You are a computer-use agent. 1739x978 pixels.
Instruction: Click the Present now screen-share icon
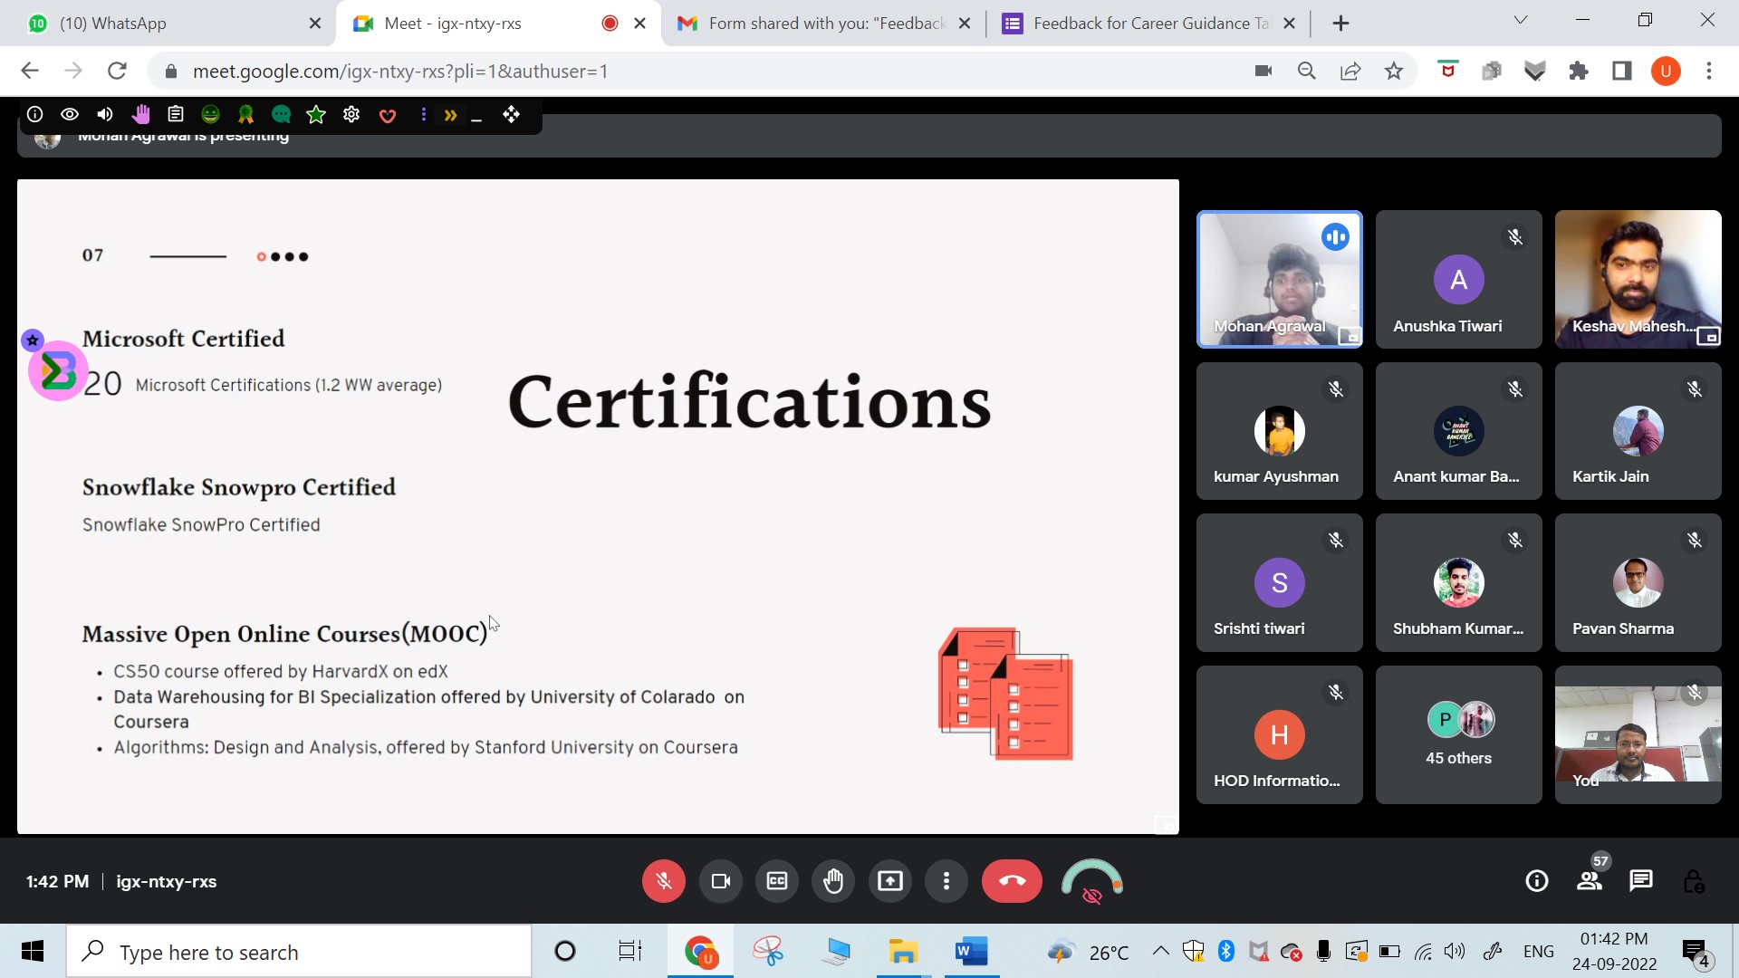pos(890,881)
